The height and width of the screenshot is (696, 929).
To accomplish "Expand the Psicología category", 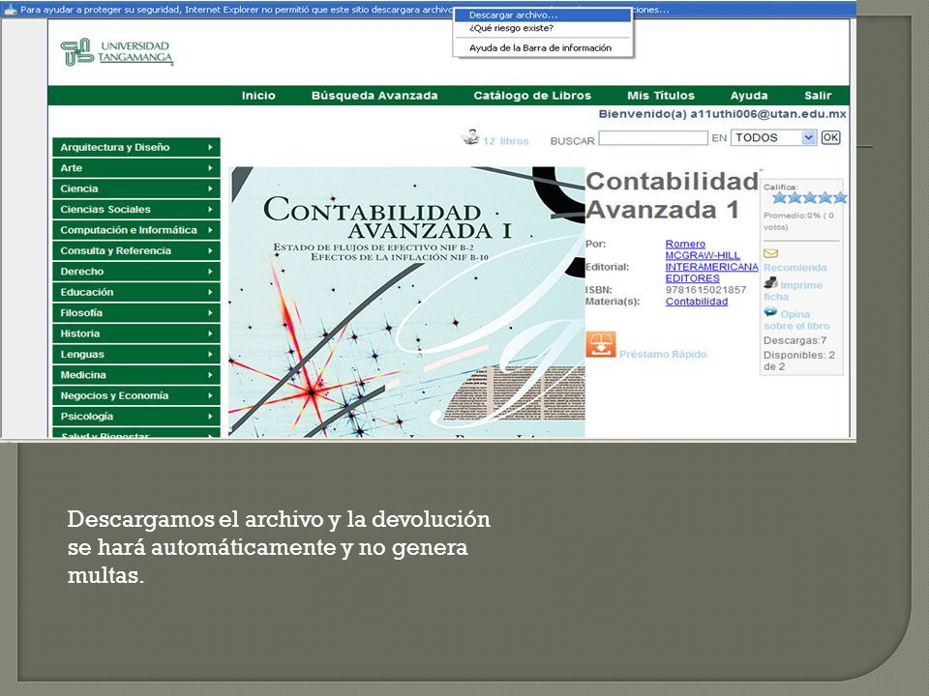I will (136, 417).
